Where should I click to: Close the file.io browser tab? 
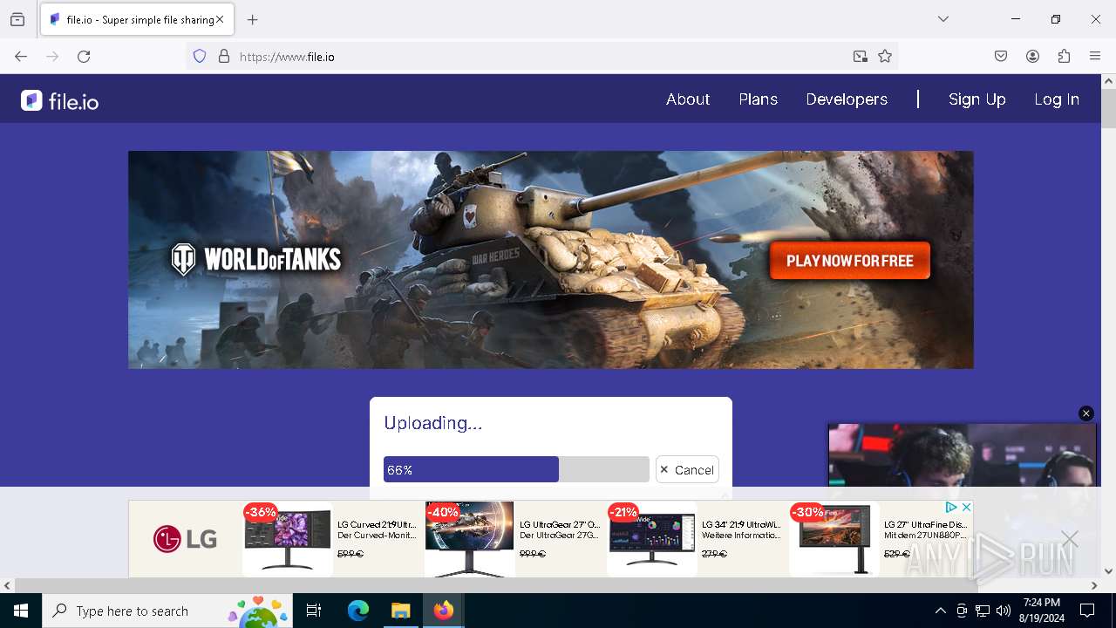click(x=220, y=19)
